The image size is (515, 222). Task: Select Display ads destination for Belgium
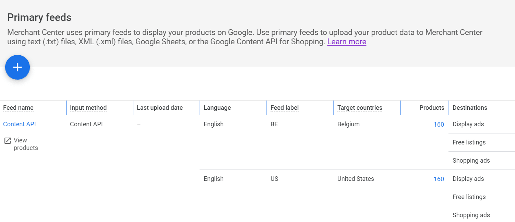click(x=468, y=124)
